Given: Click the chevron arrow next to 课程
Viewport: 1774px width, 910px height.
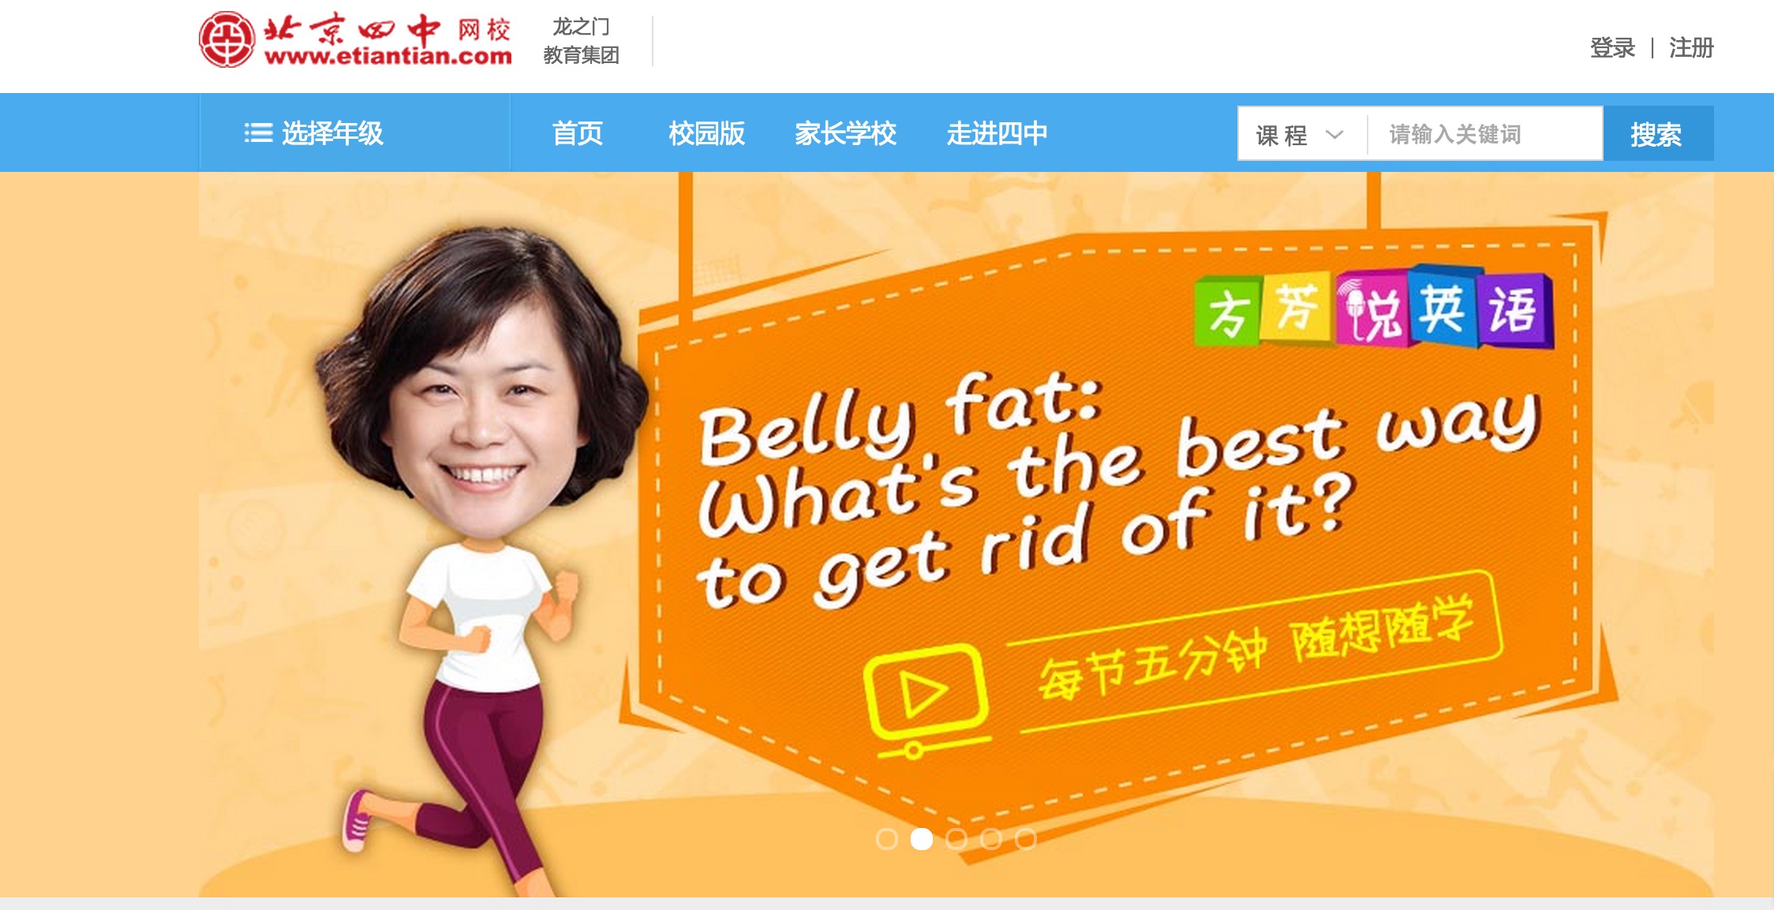Looking at the screenshot, I should 1334,134.
